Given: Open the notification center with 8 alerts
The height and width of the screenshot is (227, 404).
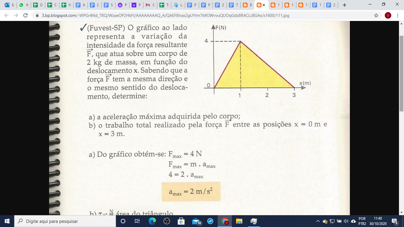Looking at the screenshot, I should pyautogui.click(x=395, y=221).
